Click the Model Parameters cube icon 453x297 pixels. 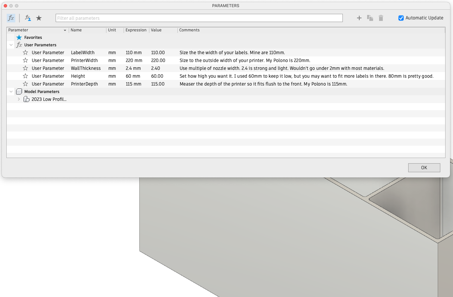[19, 92]
